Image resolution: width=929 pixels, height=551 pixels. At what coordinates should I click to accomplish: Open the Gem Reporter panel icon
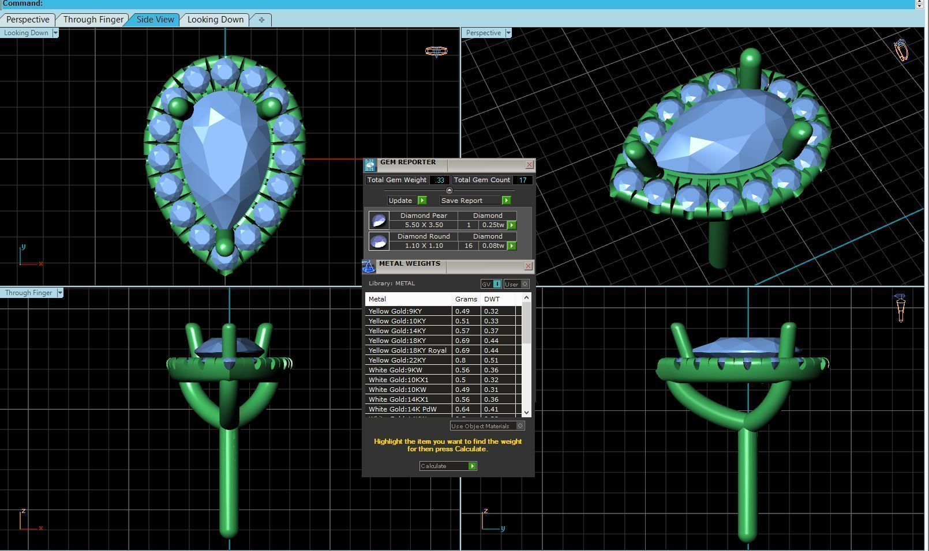coord(369,165)
